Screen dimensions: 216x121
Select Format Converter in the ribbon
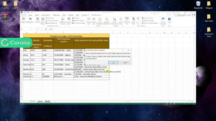click(52, 21)
